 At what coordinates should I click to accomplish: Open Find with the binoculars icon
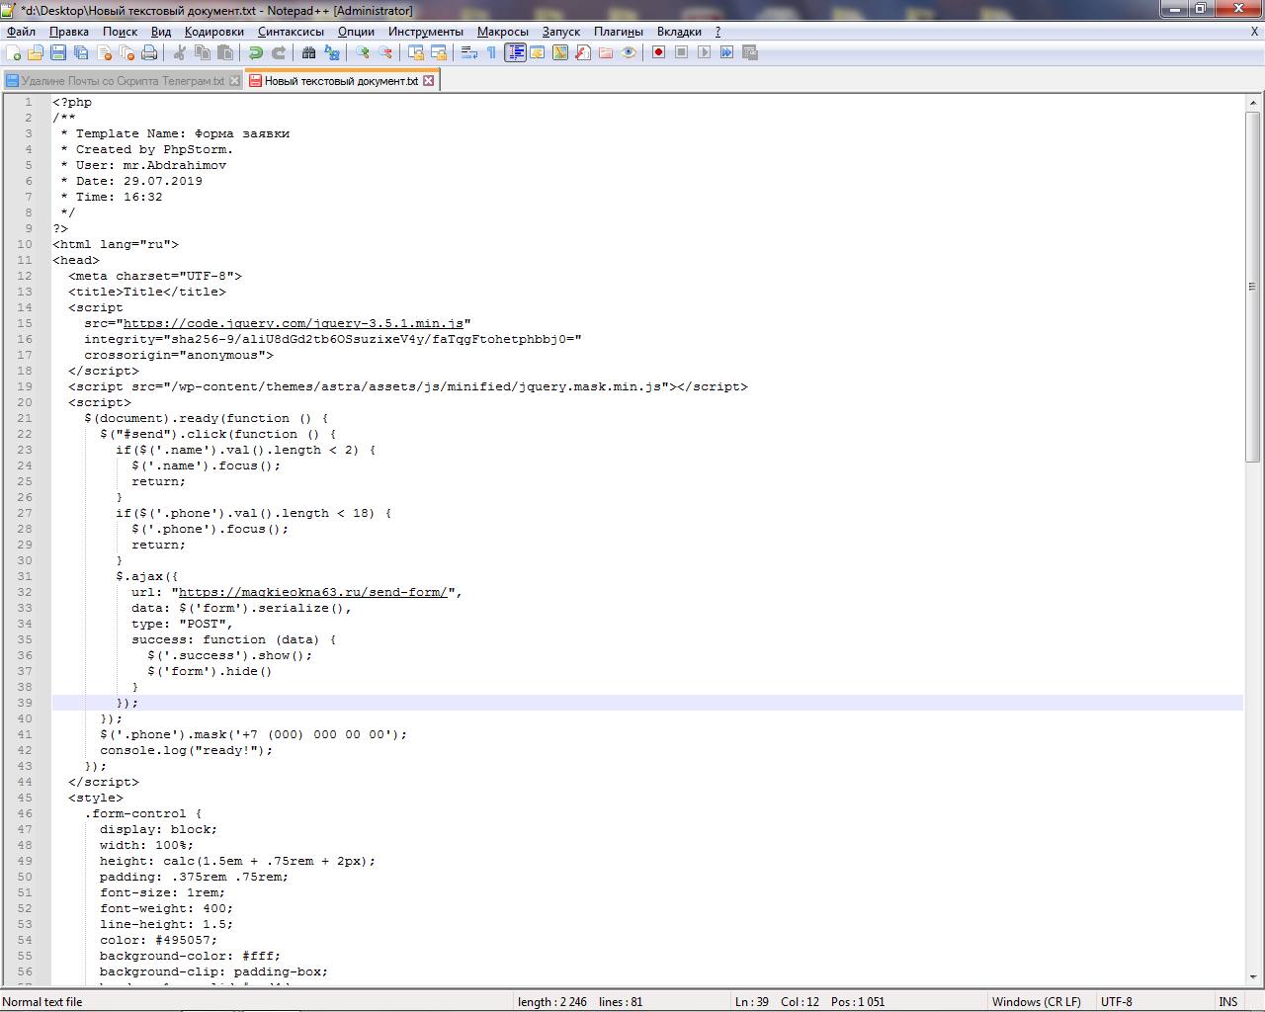pyautogui.click(x=309, y=52)
